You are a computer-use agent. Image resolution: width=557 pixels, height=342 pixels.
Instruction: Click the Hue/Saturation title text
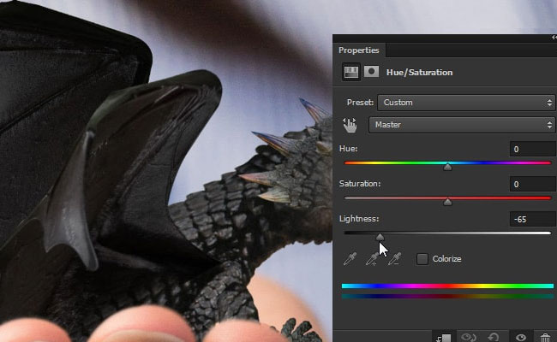pos(419,73)
